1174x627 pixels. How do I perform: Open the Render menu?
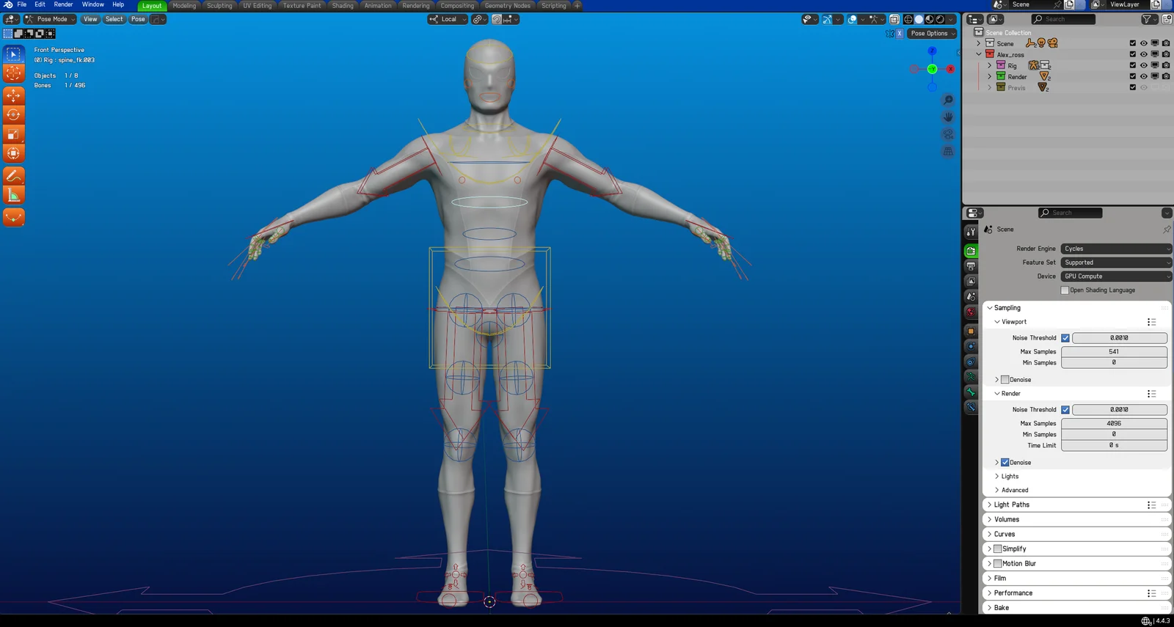tap(63, 4)
